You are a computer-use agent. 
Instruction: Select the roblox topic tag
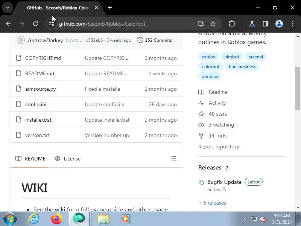[x=208, y=57]
